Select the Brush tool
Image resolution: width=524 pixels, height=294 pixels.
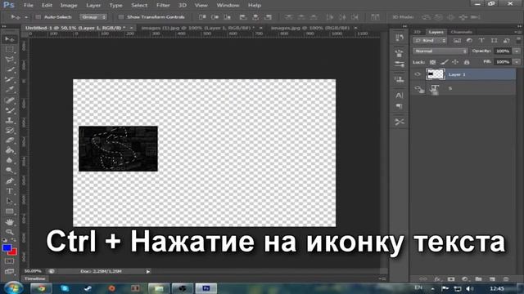pyautogui.click(x=10, y=109)
